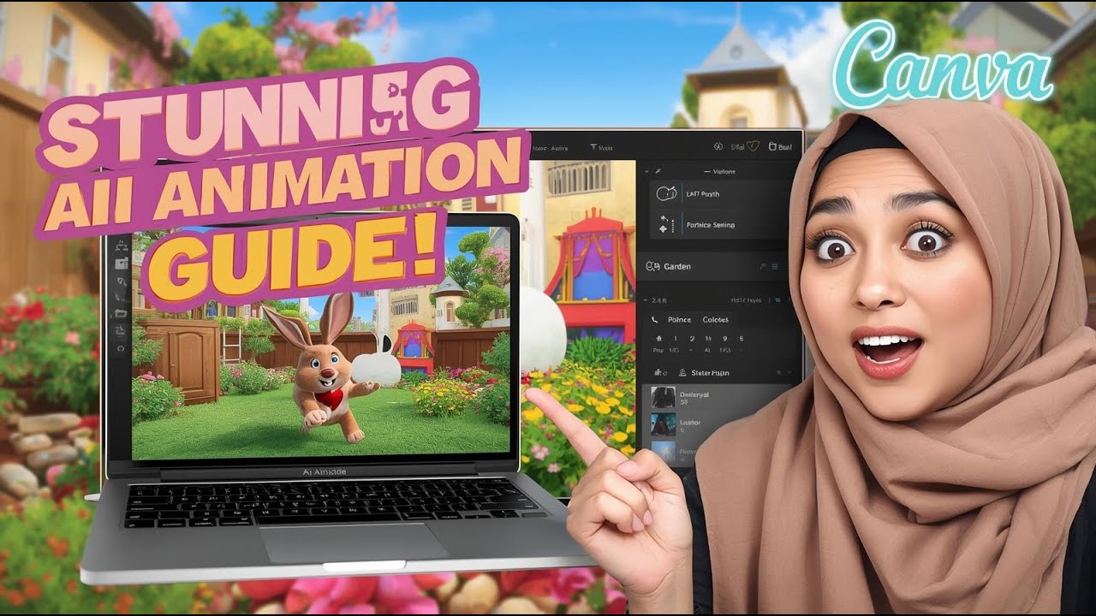Switch to the Palnce tab
1096x616 pixels.
point(679,320)
